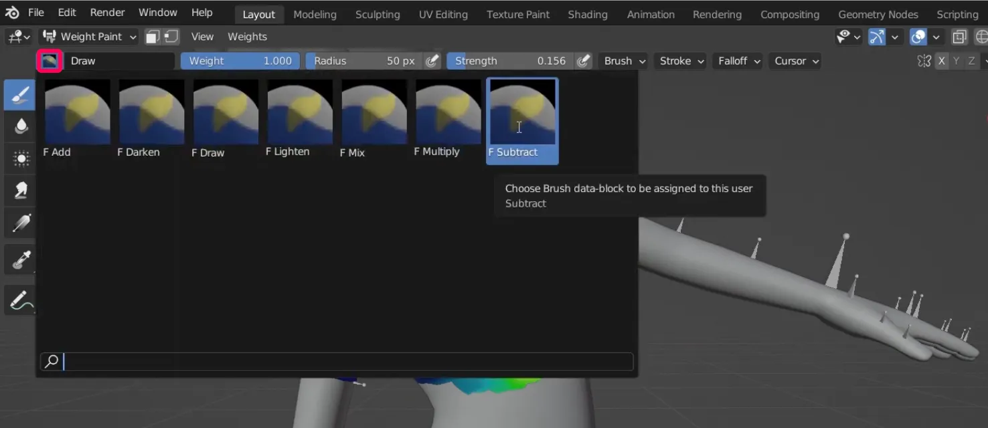Open the Edit menu
The image size is (988, 428).
click(x=67, y=13)
